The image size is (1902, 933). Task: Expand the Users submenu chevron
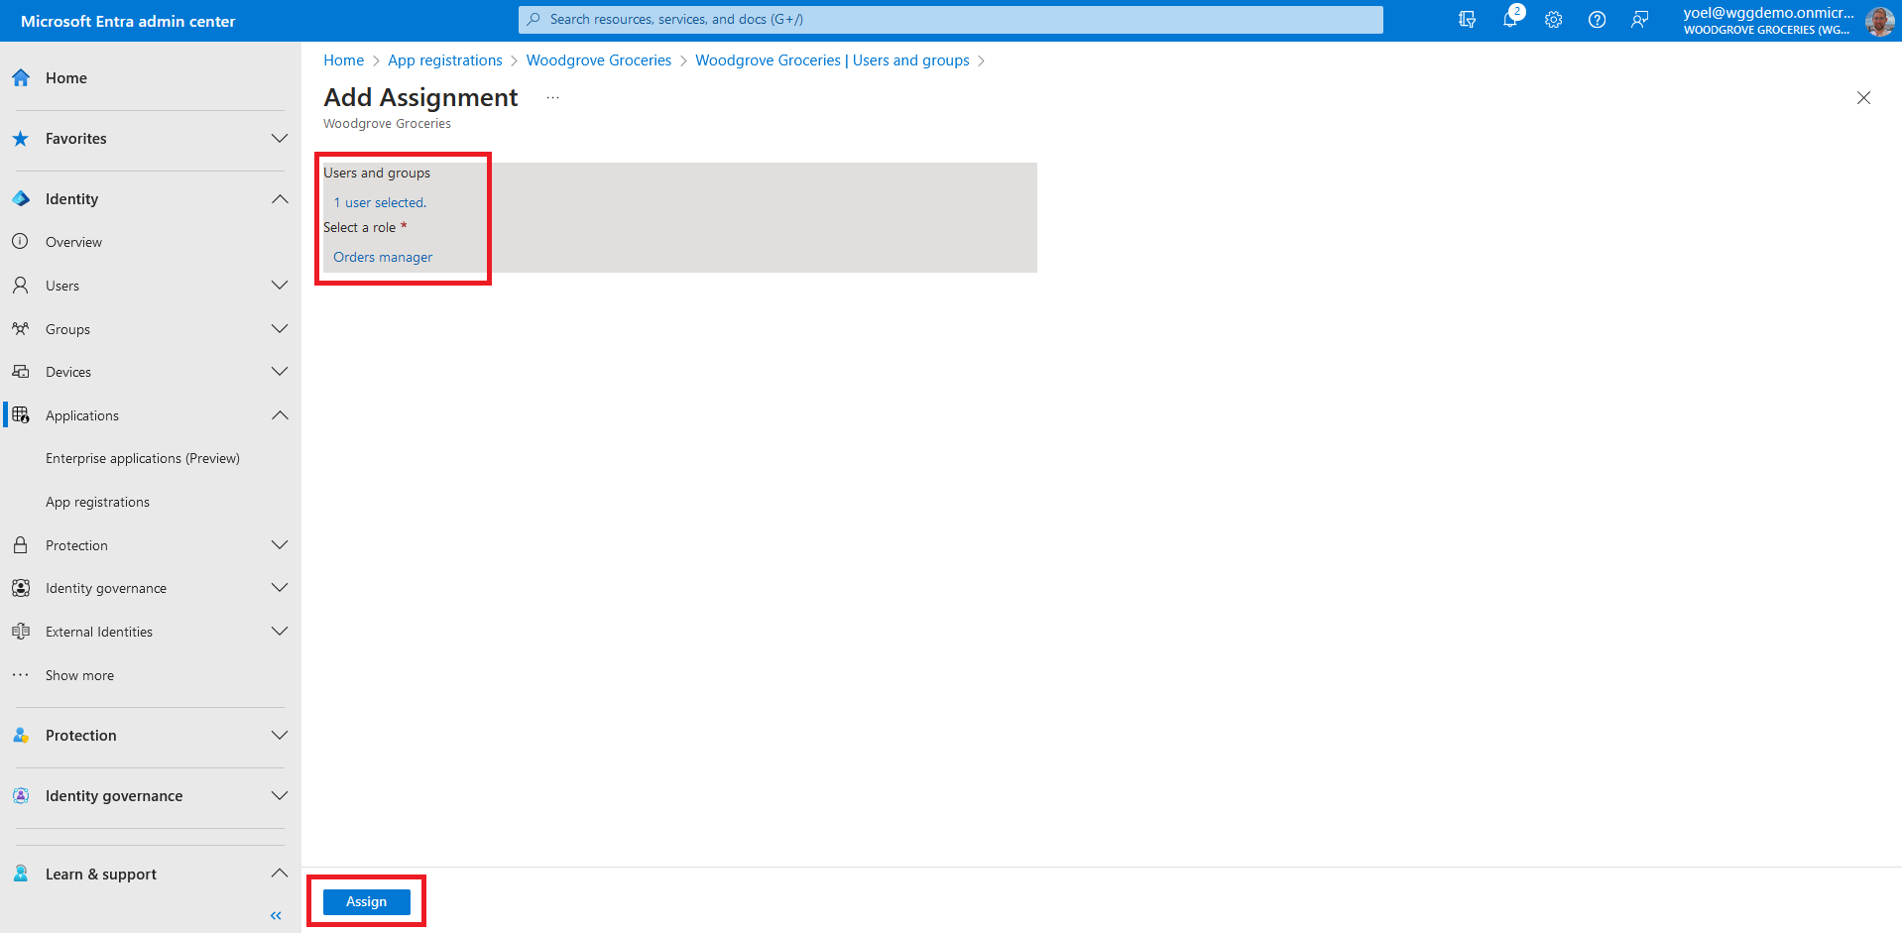pos(280,286)
